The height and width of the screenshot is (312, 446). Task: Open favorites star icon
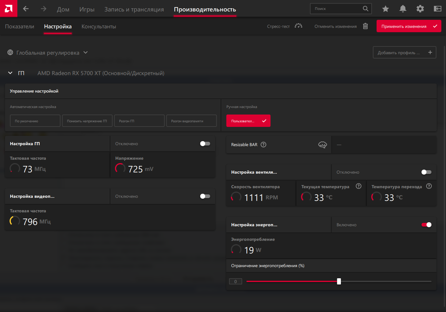coord(386,9)
